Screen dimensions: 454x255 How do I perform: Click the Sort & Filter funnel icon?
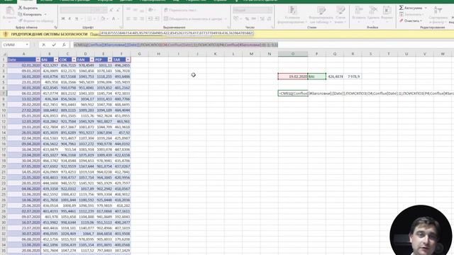(x=438, y=11)
